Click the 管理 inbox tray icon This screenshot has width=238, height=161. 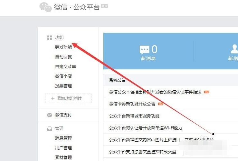tap(50, 129)
